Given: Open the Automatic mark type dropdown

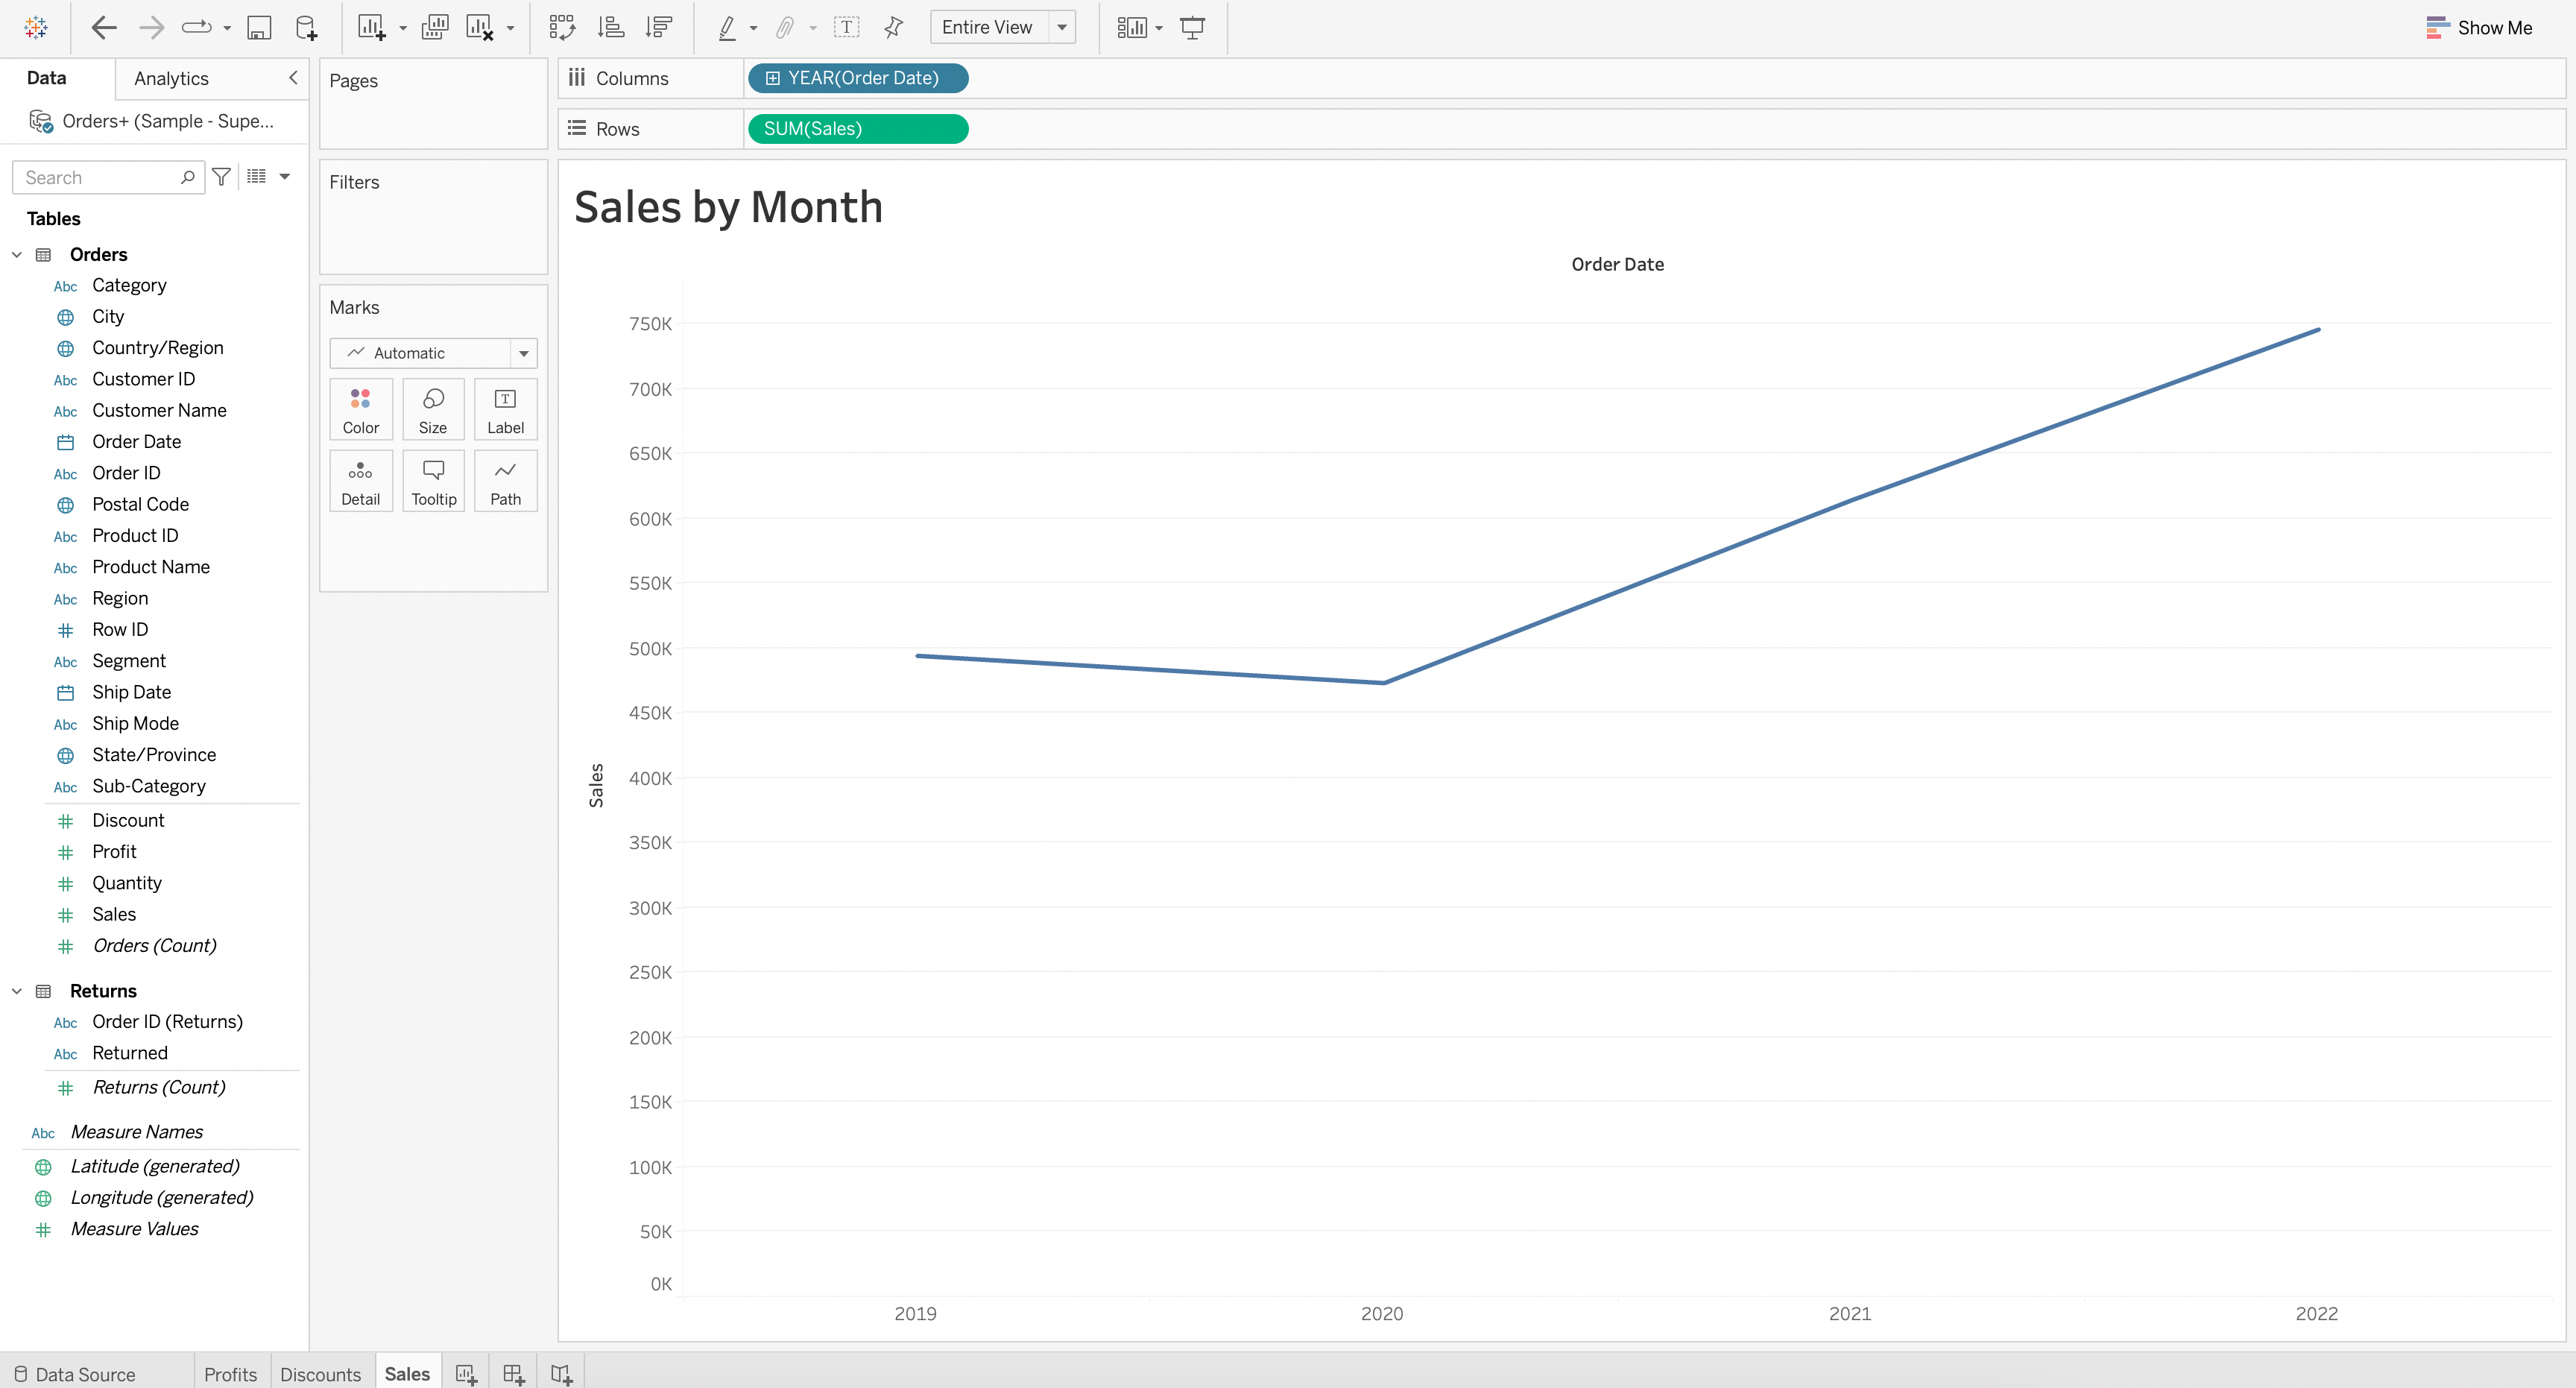Looking at the screenshot, I should pyautogui.click(x=524, y=352).
